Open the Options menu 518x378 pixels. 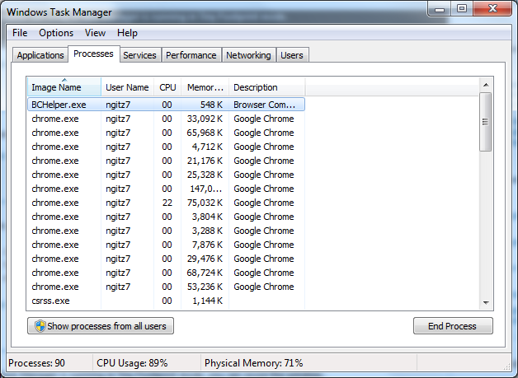tap(56, 33)
